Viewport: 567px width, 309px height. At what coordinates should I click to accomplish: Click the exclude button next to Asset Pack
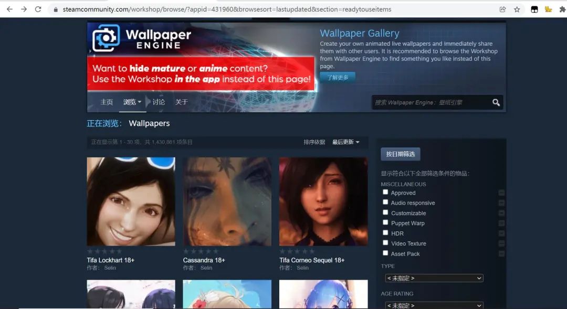tap(501, 253)
